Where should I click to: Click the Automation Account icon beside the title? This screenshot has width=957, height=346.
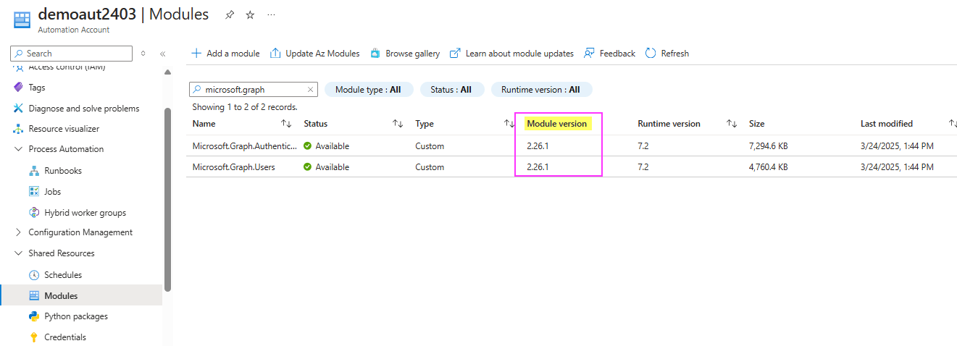22,20
